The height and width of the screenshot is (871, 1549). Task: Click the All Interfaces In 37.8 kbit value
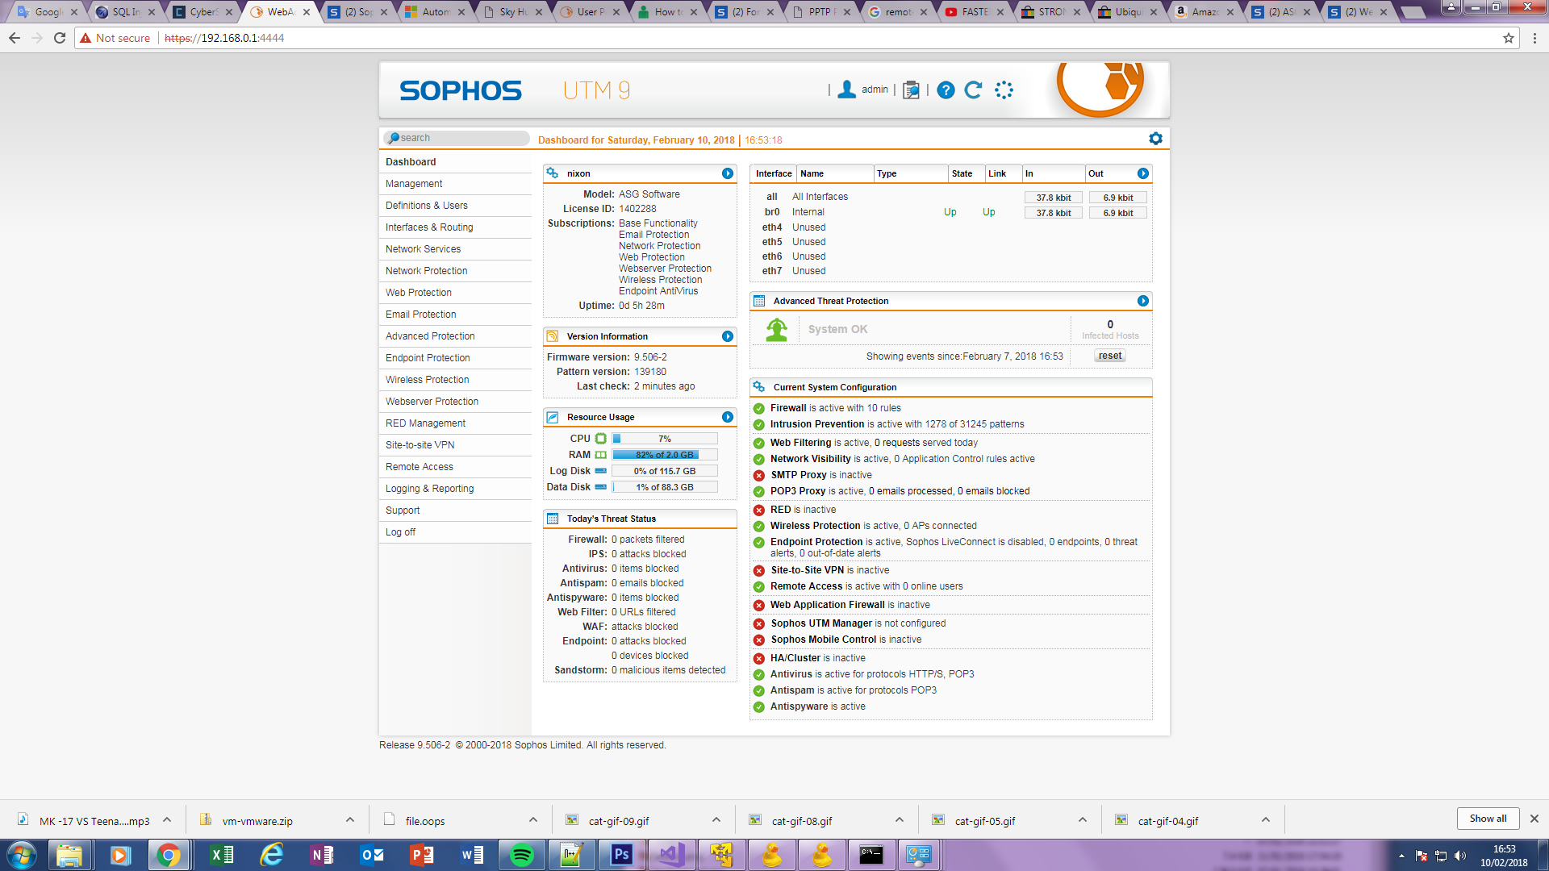[1054, 198]
